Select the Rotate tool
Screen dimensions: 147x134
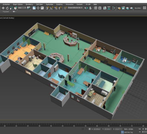tap(7, 8)
